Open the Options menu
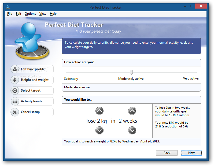Image resolution: width=214 pixels, height=166 pixels. pyautogui.click(x=30, y=14)
